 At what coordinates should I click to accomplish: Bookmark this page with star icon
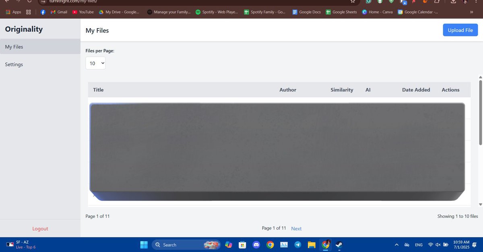tap(353, 1)
